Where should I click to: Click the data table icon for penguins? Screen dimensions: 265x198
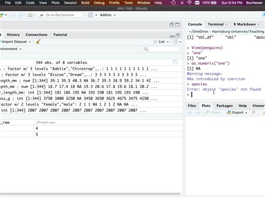click(x=175, y=62)
